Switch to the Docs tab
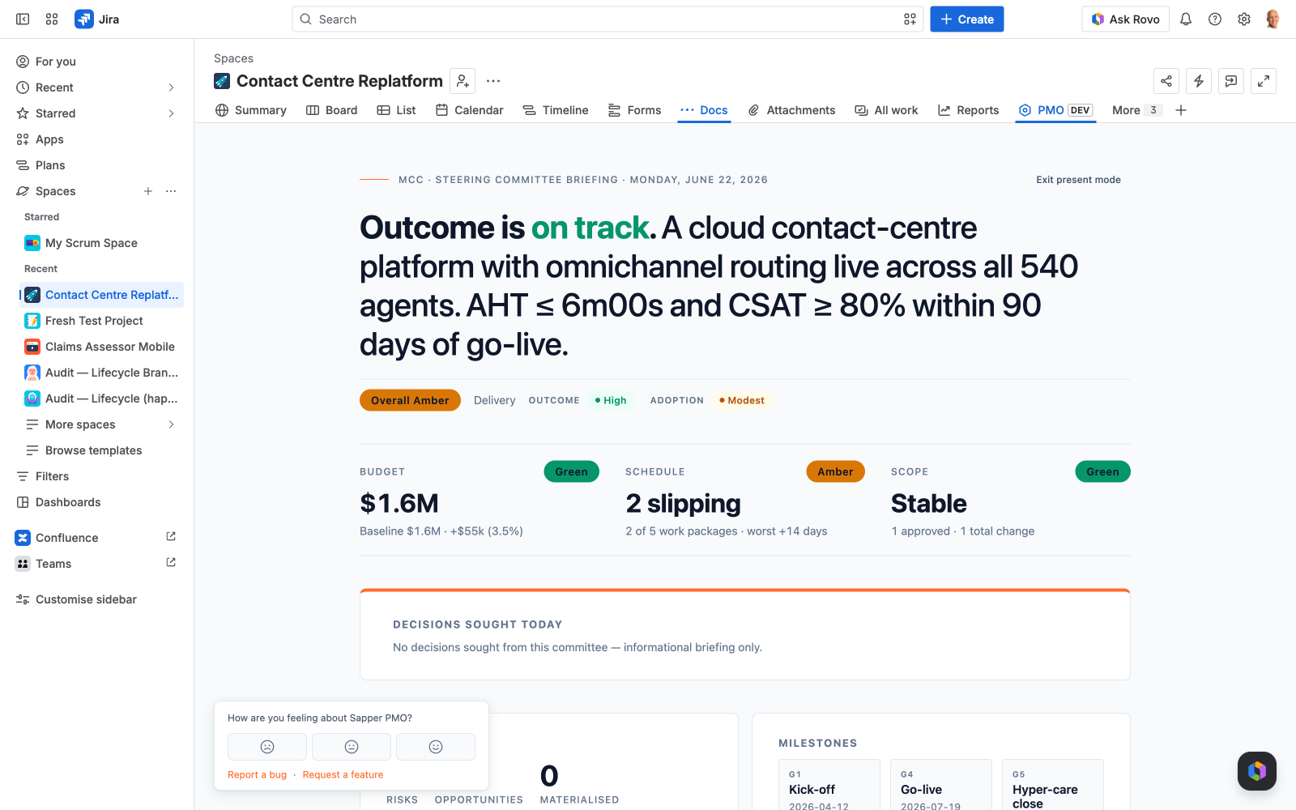 (704, 110)
